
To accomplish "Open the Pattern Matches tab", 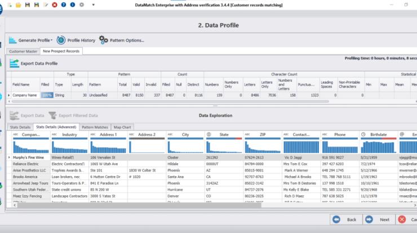I will pyautogui.click(x=95, y=127).
